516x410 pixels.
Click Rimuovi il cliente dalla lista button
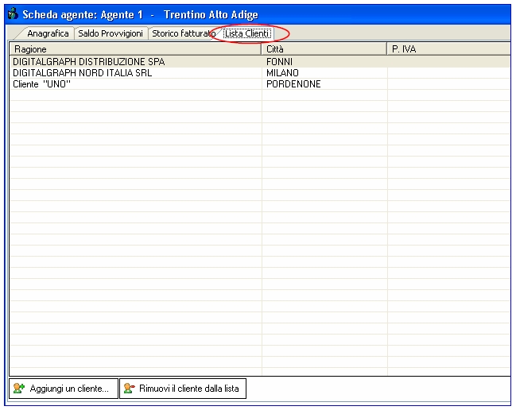tap(183, 389)
